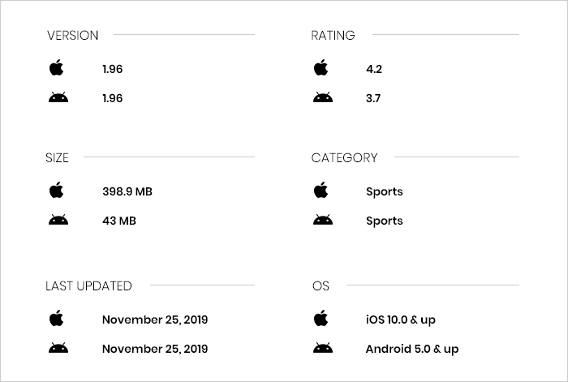568x382 pixels.
Task: Click the 43 MB Android size value
Action: tap(118, 221)
